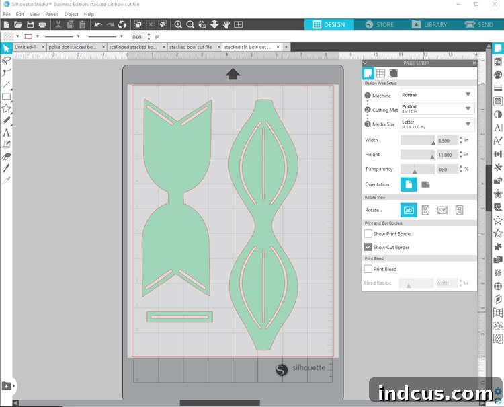Go to the LIBRARY section
This screenshot has width=504, height=407.
click(x=429, y=24)
